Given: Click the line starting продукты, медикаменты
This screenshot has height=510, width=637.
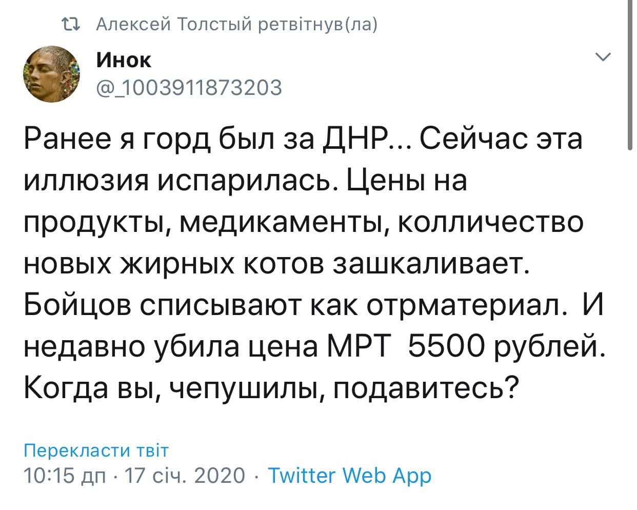Looking at the screenshot, I should [x=304, y=223].
